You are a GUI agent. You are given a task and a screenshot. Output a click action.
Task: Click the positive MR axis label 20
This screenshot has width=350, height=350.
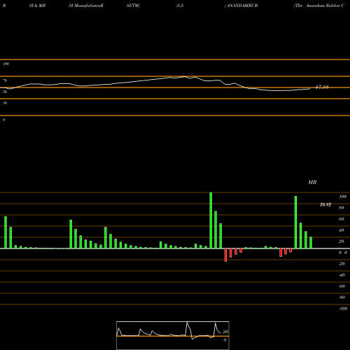tap(342, 241)
